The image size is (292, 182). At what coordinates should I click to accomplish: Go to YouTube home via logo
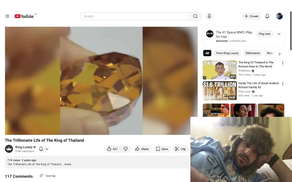(24, 16)
